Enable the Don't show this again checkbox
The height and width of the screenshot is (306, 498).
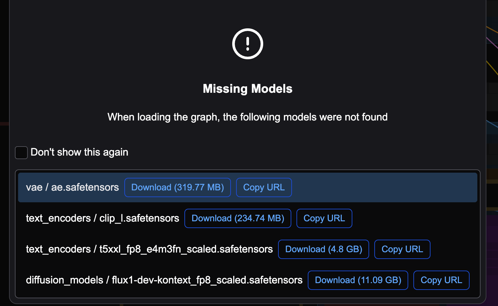[21, 152]
